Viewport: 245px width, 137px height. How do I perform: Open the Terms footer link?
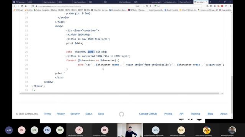tap(47, 114)
